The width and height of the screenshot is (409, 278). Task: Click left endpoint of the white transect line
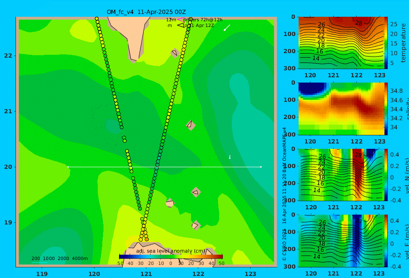click(x=68, y=167)
